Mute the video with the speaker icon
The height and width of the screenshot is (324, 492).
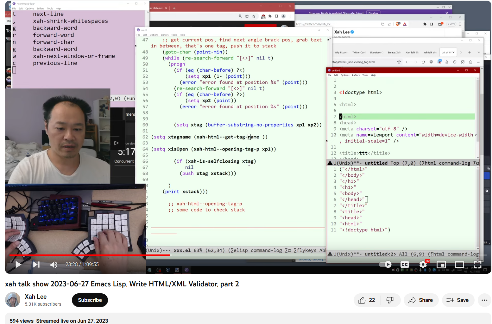point(54,265)
